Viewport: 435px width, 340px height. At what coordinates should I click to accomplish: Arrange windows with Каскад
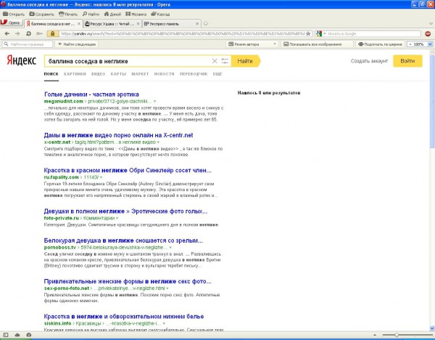pyautogui.click(x=160, y=14)
